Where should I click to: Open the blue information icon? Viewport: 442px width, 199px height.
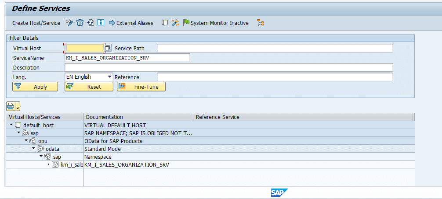[x=101, y=23]
